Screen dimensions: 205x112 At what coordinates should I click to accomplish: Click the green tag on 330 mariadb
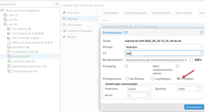(x=35, y=38)
